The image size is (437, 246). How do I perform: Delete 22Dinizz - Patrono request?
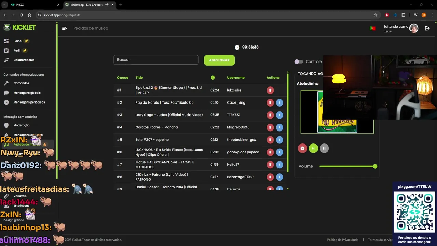point(270,177)
